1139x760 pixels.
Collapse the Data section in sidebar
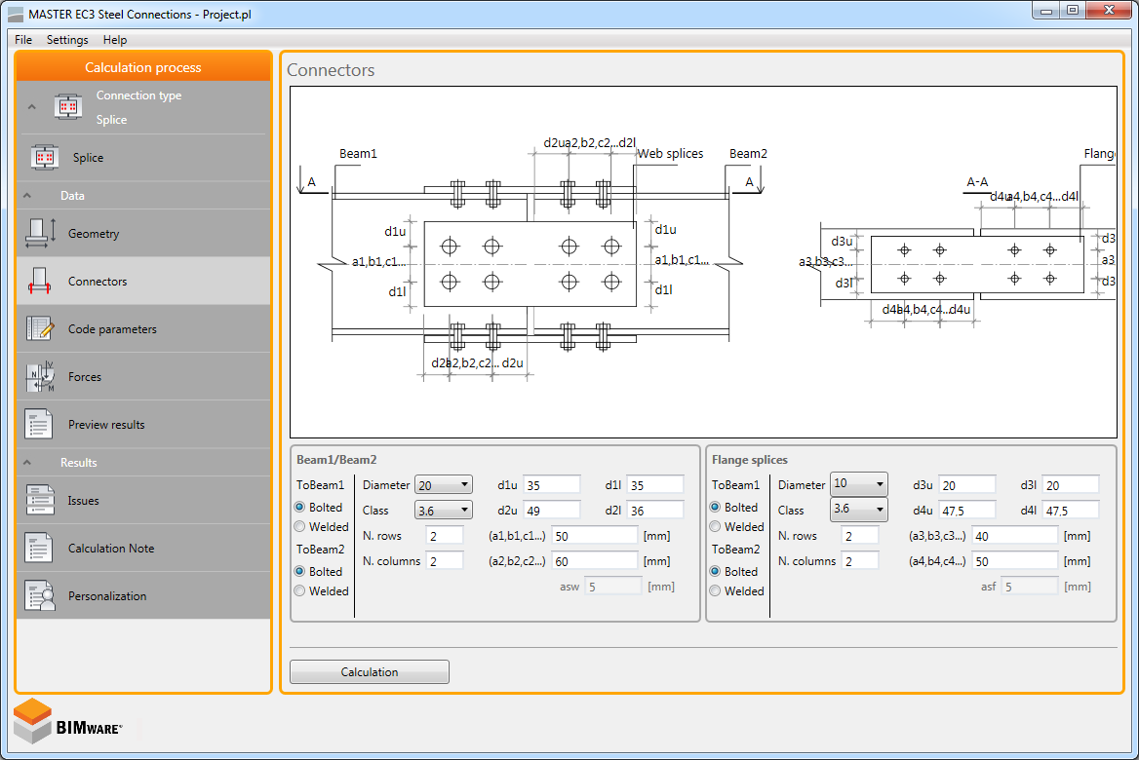[x=26, y=196]
